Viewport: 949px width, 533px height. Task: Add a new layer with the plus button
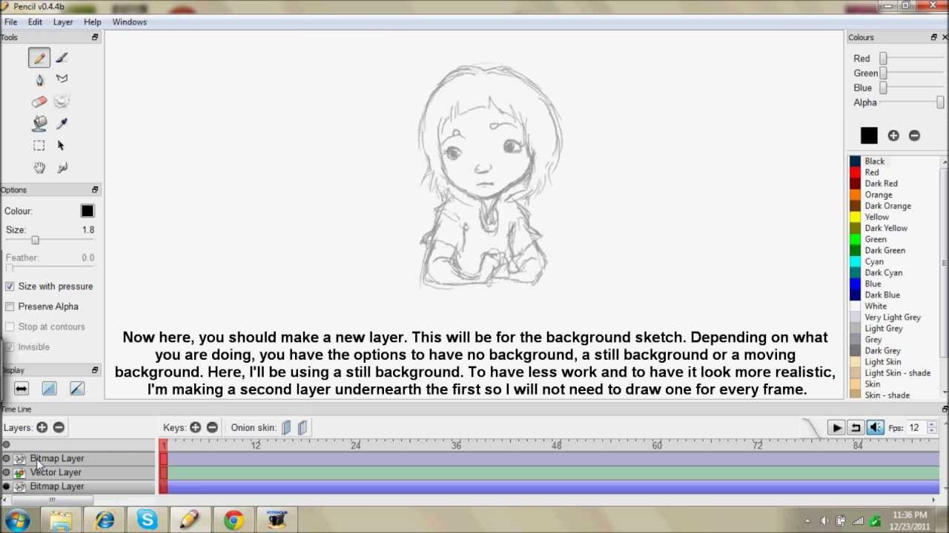point(42,427)
